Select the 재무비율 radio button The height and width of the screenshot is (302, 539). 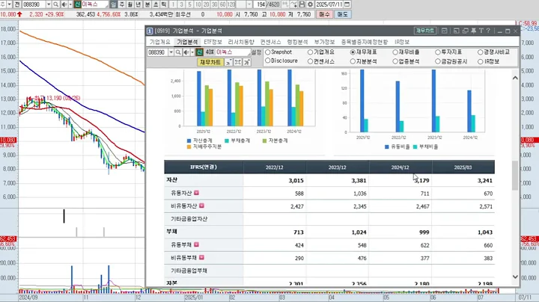(395, 52)
